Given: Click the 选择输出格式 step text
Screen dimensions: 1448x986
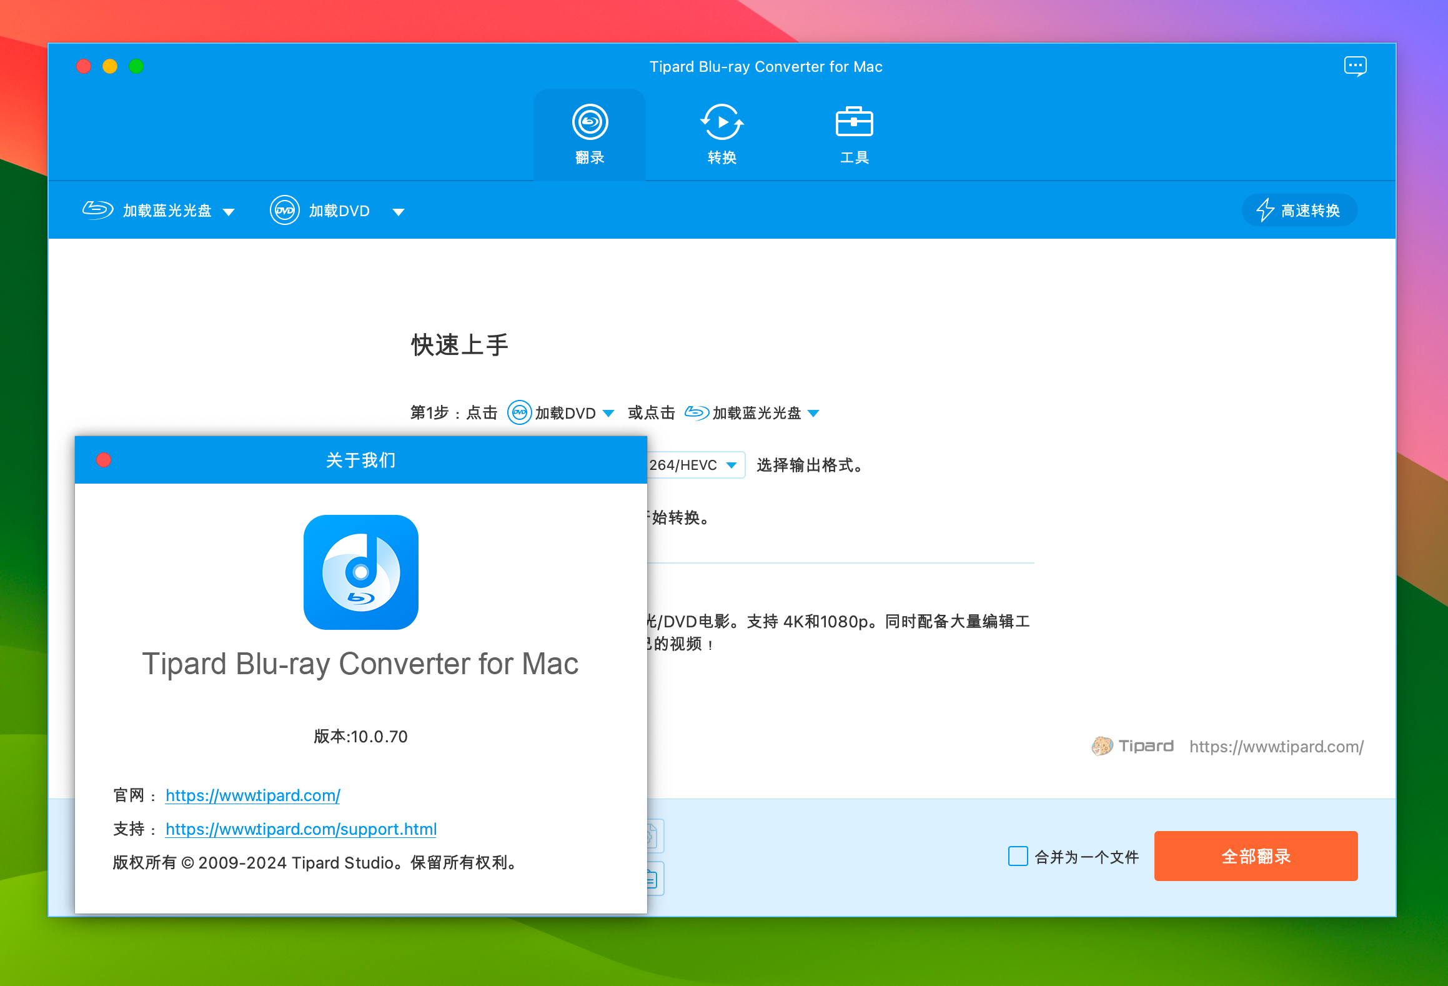Looking at the screenshot, I should click(810, 465).
